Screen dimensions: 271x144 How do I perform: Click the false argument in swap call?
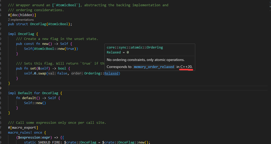tap(62, 73)
